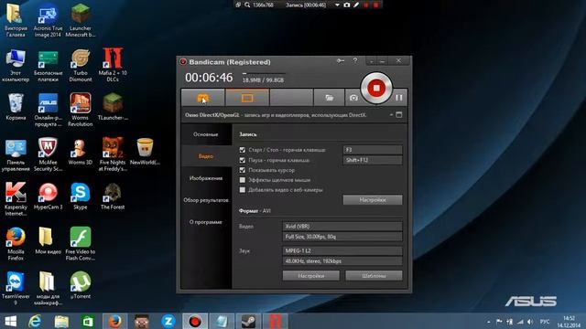
Task: Select the Turbo Dismount desktop icon
Action: coord(81,65)
